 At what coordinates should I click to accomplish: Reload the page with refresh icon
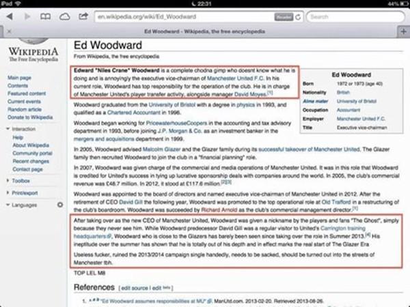[298, 17]
